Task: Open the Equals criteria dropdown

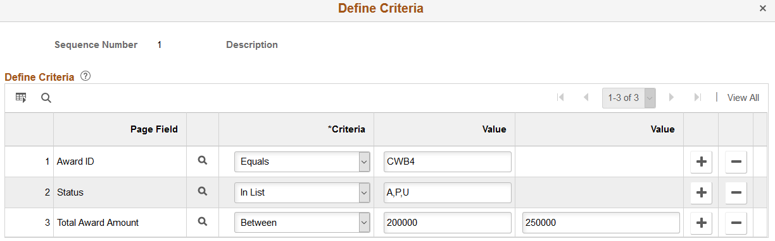Action: (x=302, y=162)
